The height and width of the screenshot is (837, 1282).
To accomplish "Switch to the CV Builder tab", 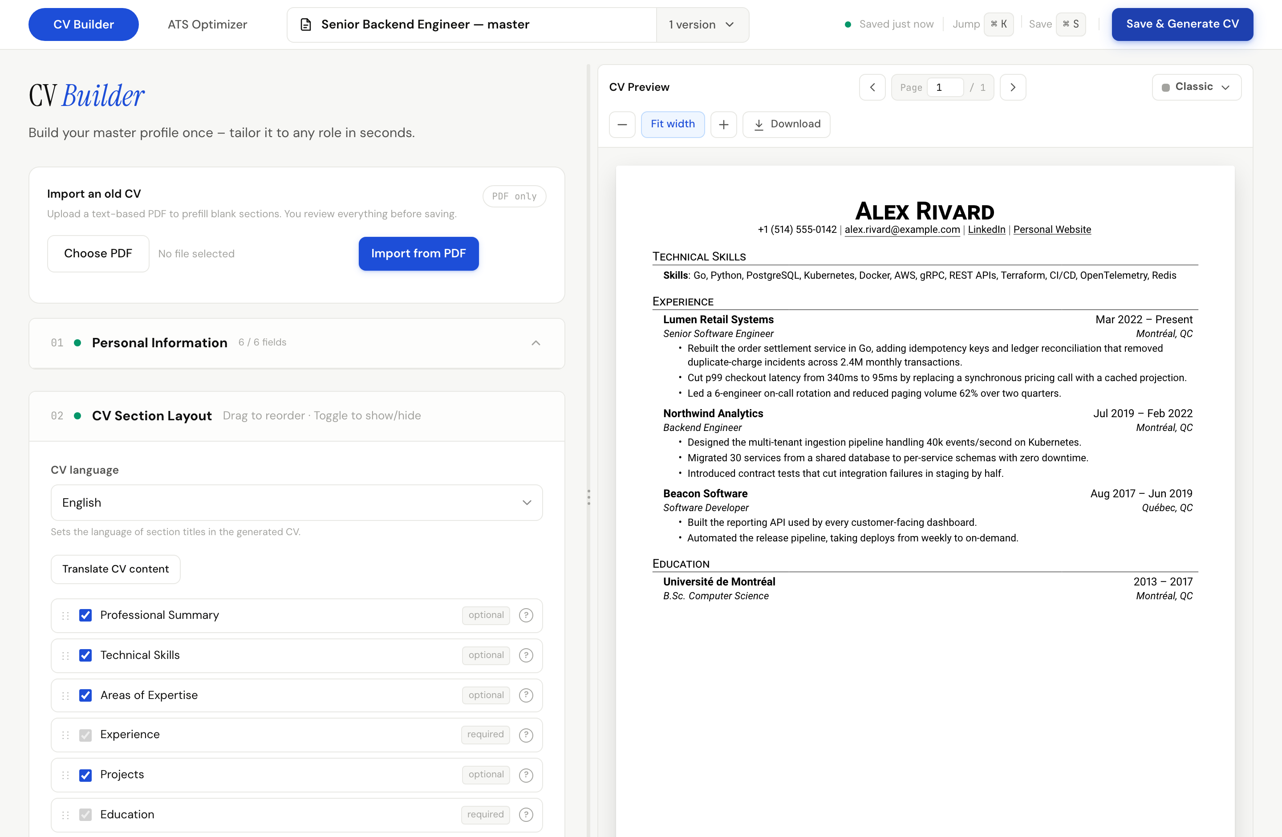I will (84, 24).
